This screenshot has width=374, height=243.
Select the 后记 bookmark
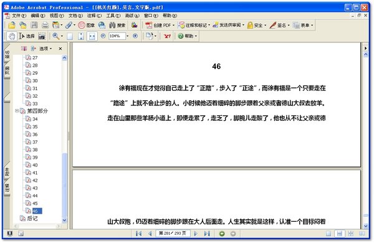pos(32,219)
